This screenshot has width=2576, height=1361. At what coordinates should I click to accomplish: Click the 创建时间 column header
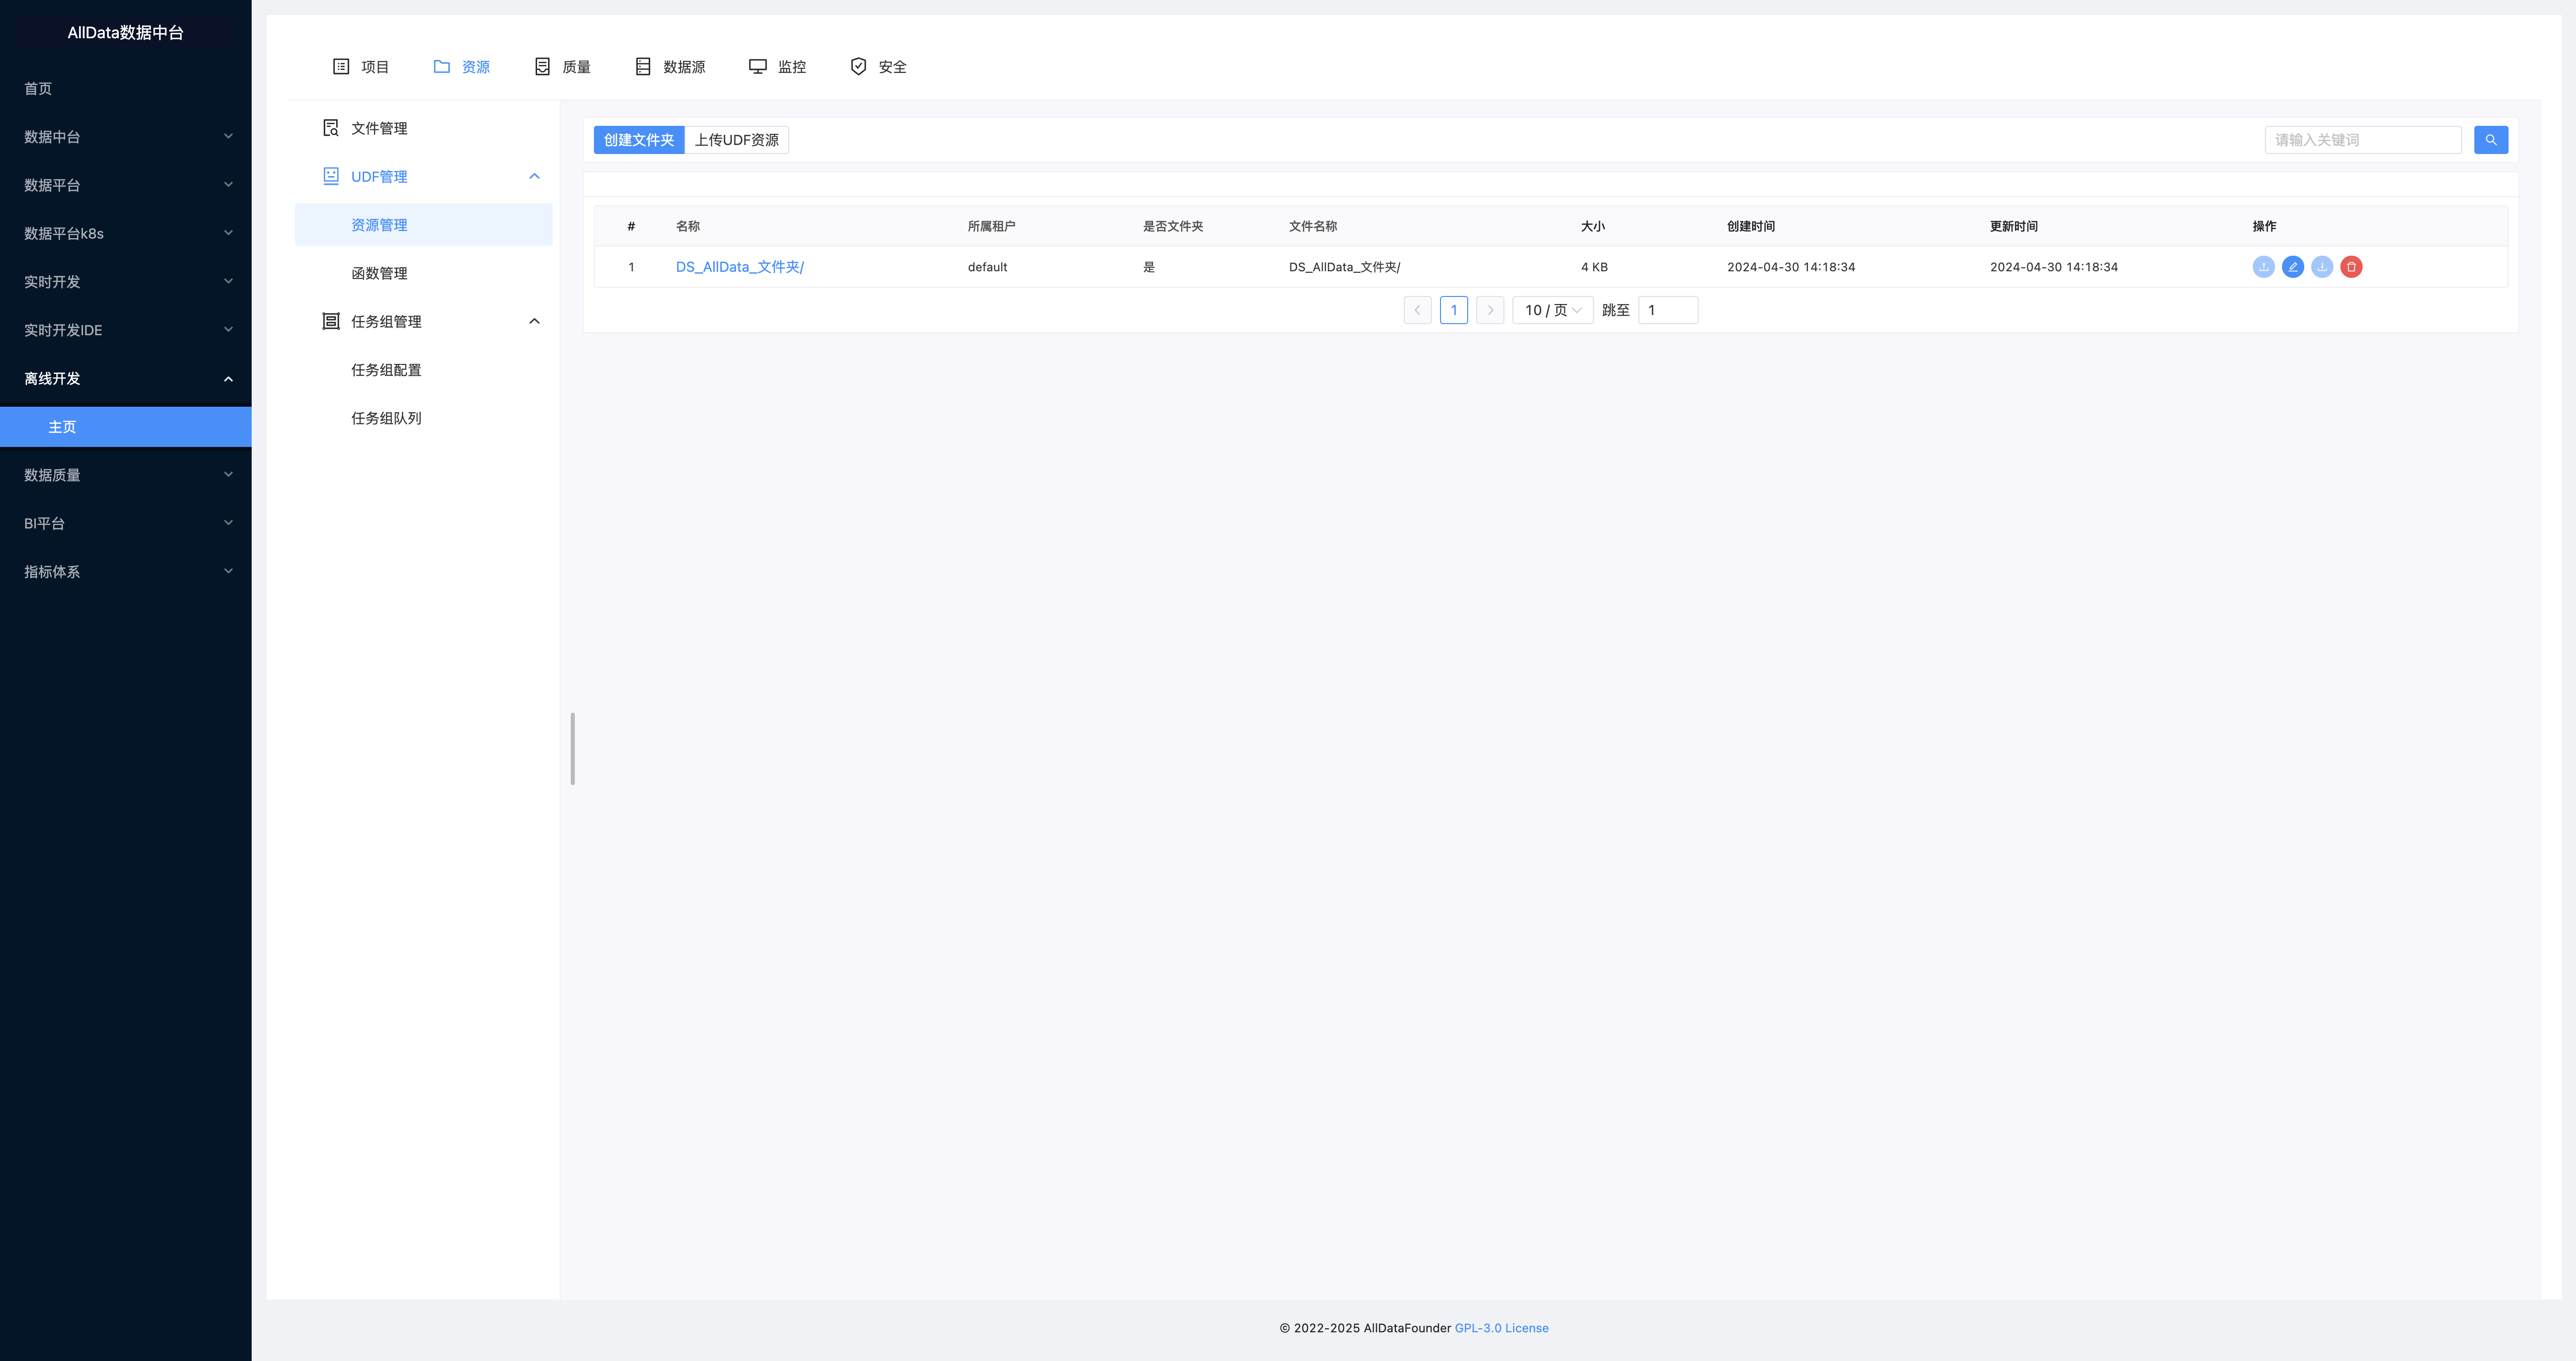coord(1751,226)
